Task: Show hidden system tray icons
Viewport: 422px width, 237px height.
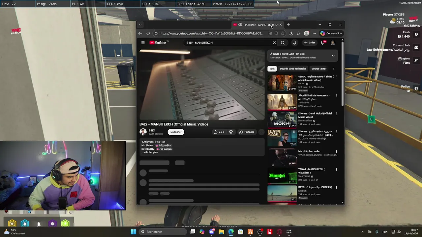Action: (x=363, y=232)
